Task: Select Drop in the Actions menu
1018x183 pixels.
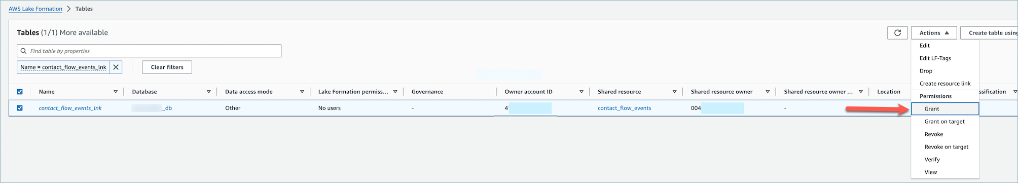Action: pyautogui.click(x=945, y=71)
